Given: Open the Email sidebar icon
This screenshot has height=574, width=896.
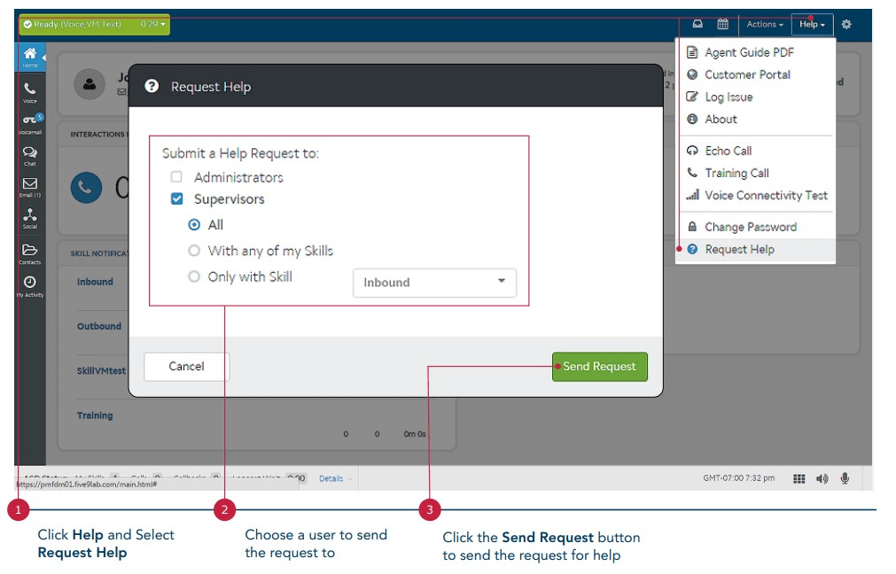Looking at the screenshot, I should (x=29, y=185).
